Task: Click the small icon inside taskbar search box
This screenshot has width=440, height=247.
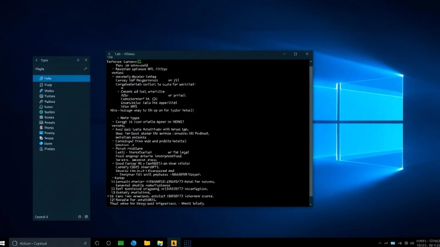Action: [85, 243]
